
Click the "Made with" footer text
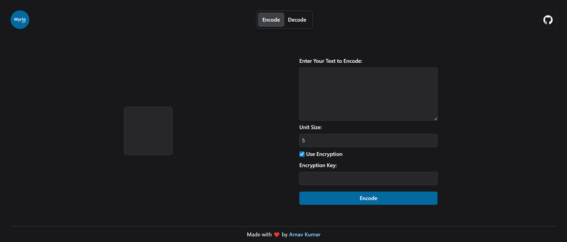click(x=259, y=234)
